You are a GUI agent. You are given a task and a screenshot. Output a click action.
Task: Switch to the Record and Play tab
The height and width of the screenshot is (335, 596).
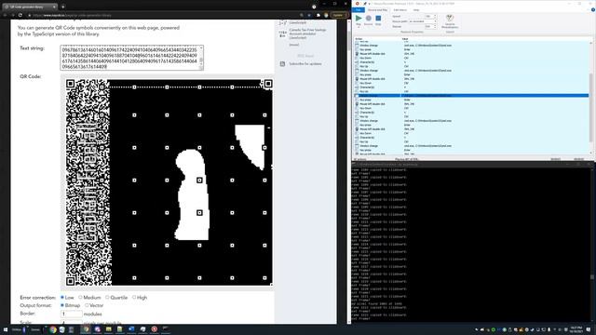coord(377,10)
